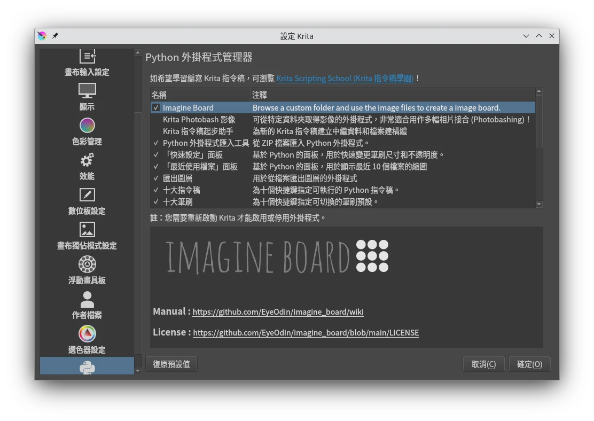Click the 名稱 column header
The width and height of the screenshot is (594, 421).
(x=200, y=95)
